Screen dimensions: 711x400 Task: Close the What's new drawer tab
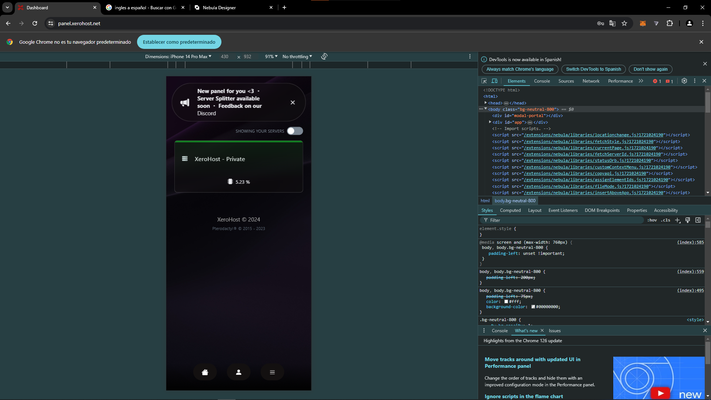coord(542,330)
